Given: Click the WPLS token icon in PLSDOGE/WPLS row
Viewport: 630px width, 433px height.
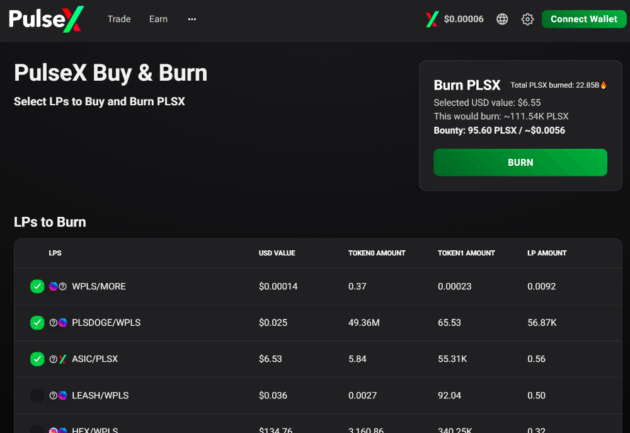Looking at the screenshot, I should coord(62,323).
